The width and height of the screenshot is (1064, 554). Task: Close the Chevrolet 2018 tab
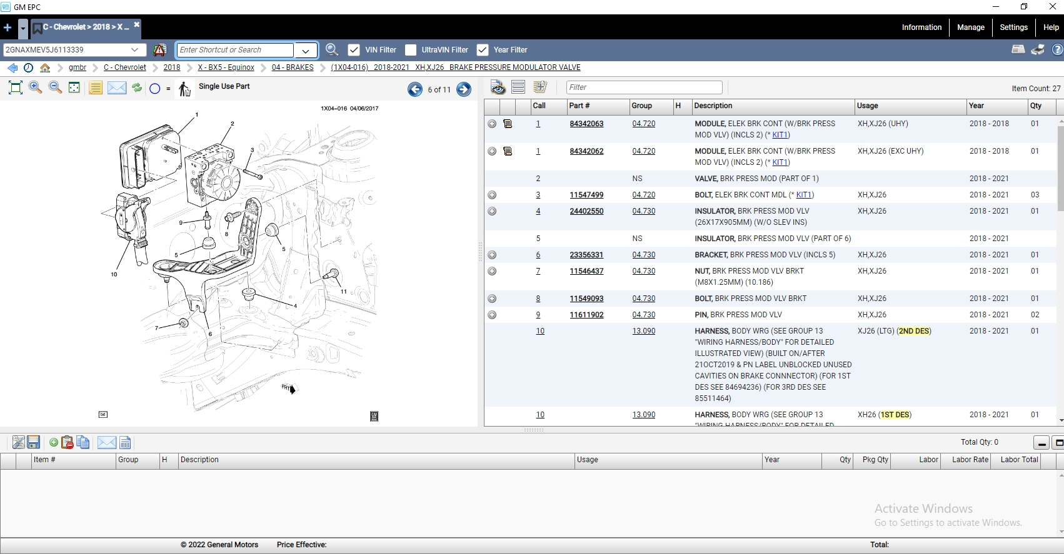click(x=137, y=25)
